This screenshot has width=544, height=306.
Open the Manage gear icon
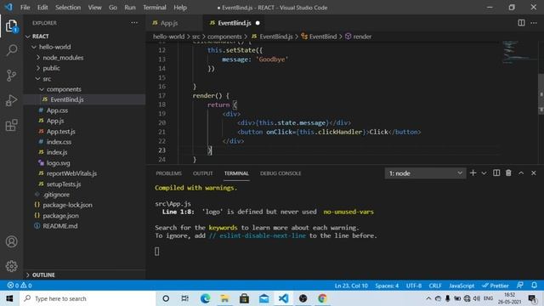11,266
